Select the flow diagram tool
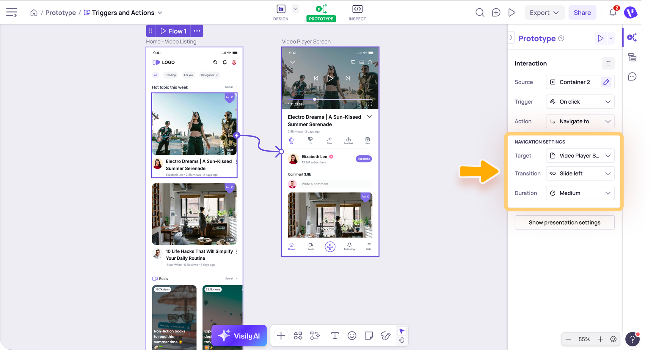Screen dimensions: 659x350 [315, 336]
